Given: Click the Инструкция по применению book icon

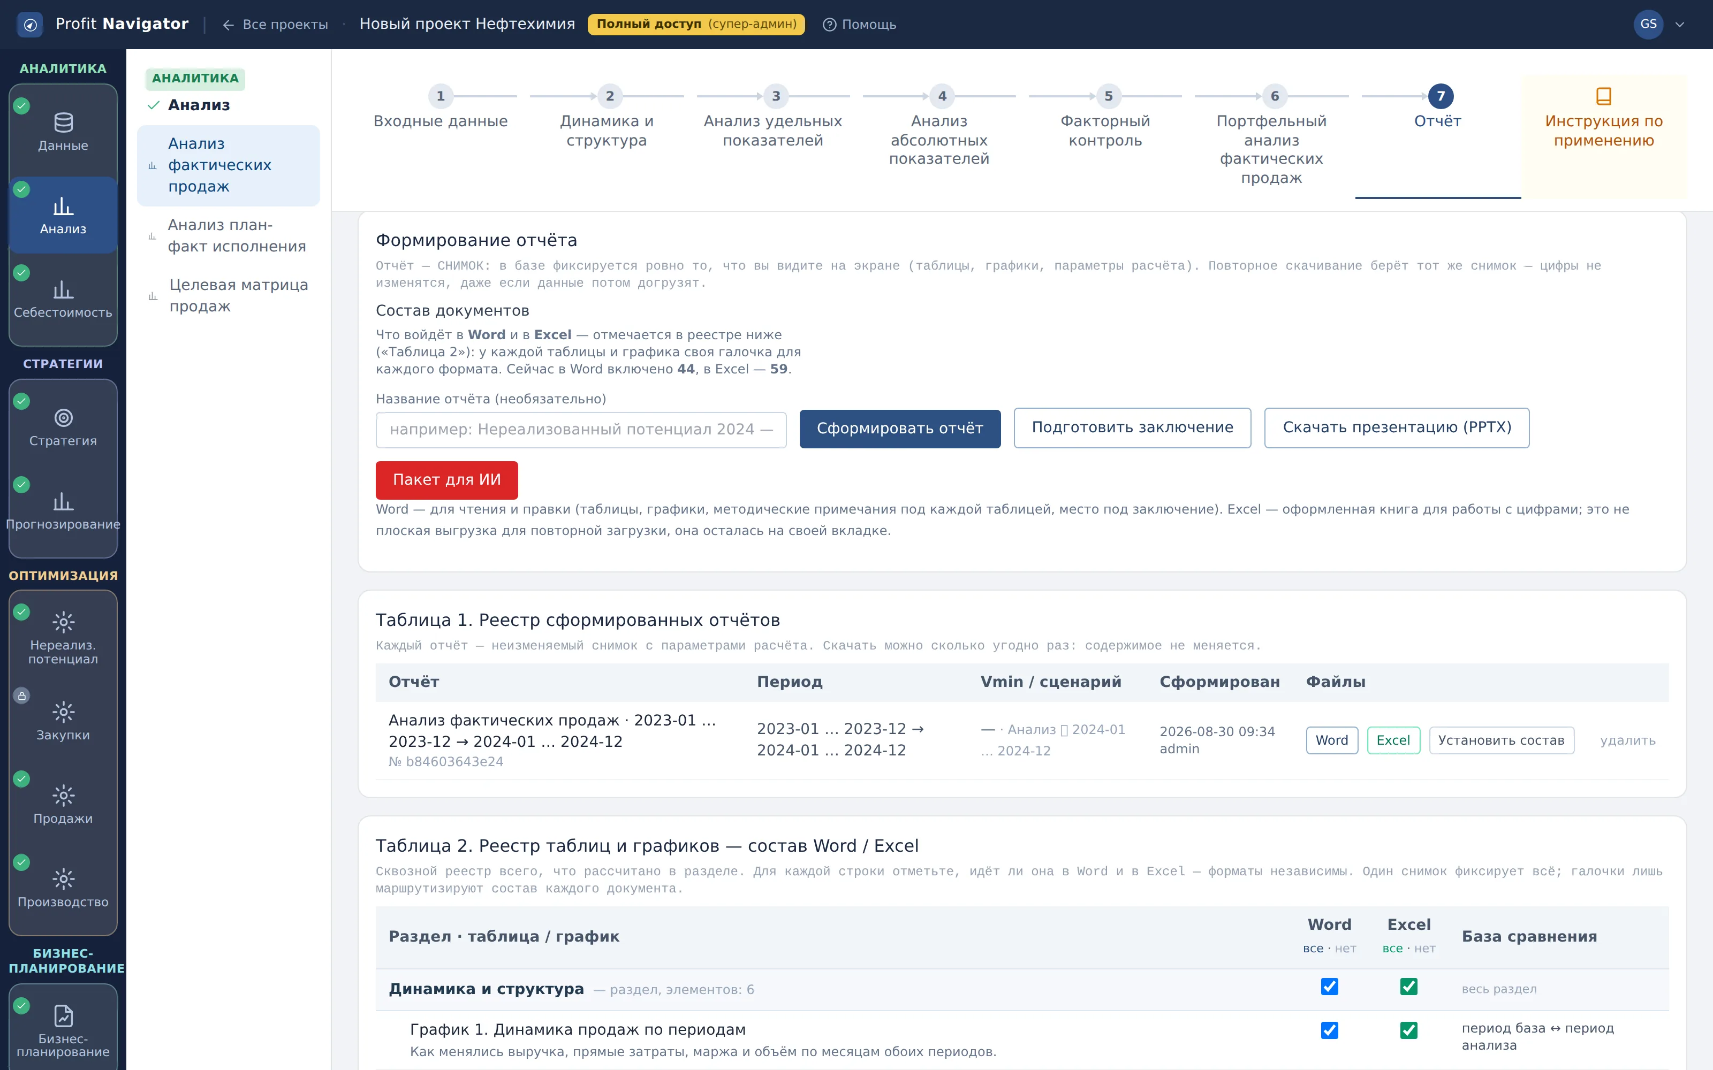Looking at the screenshot, I should coord(1603,96).
